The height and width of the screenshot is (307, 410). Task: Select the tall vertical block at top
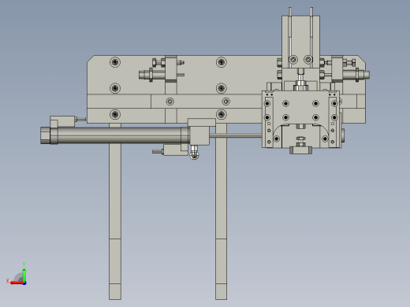click(301, 42)
